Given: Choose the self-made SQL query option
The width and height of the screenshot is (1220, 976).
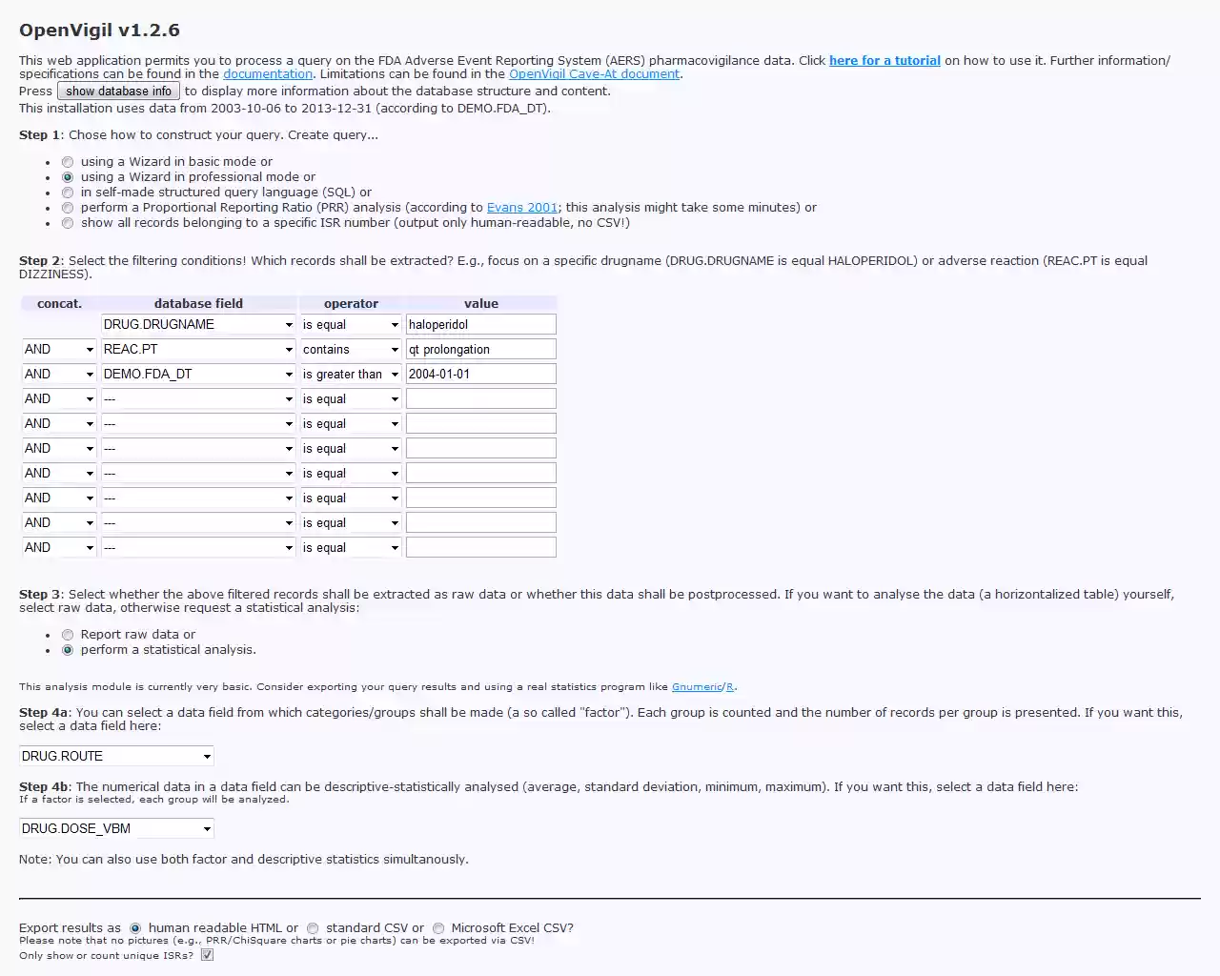Looking at the screenshot, I should [68, 192].
